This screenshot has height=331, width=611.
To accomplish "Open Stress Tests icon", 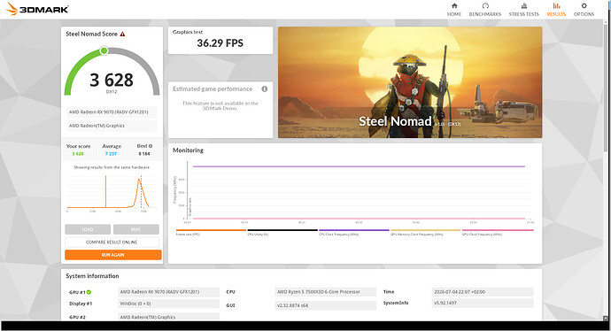I will (524, 6).
